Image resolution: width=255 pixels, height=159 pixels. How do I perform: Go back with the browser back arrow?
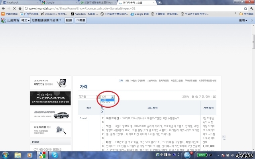point(3,8)
